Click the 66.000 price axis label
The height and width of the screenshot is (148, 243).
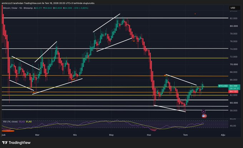pyautogui.click(x=234, y=80)
